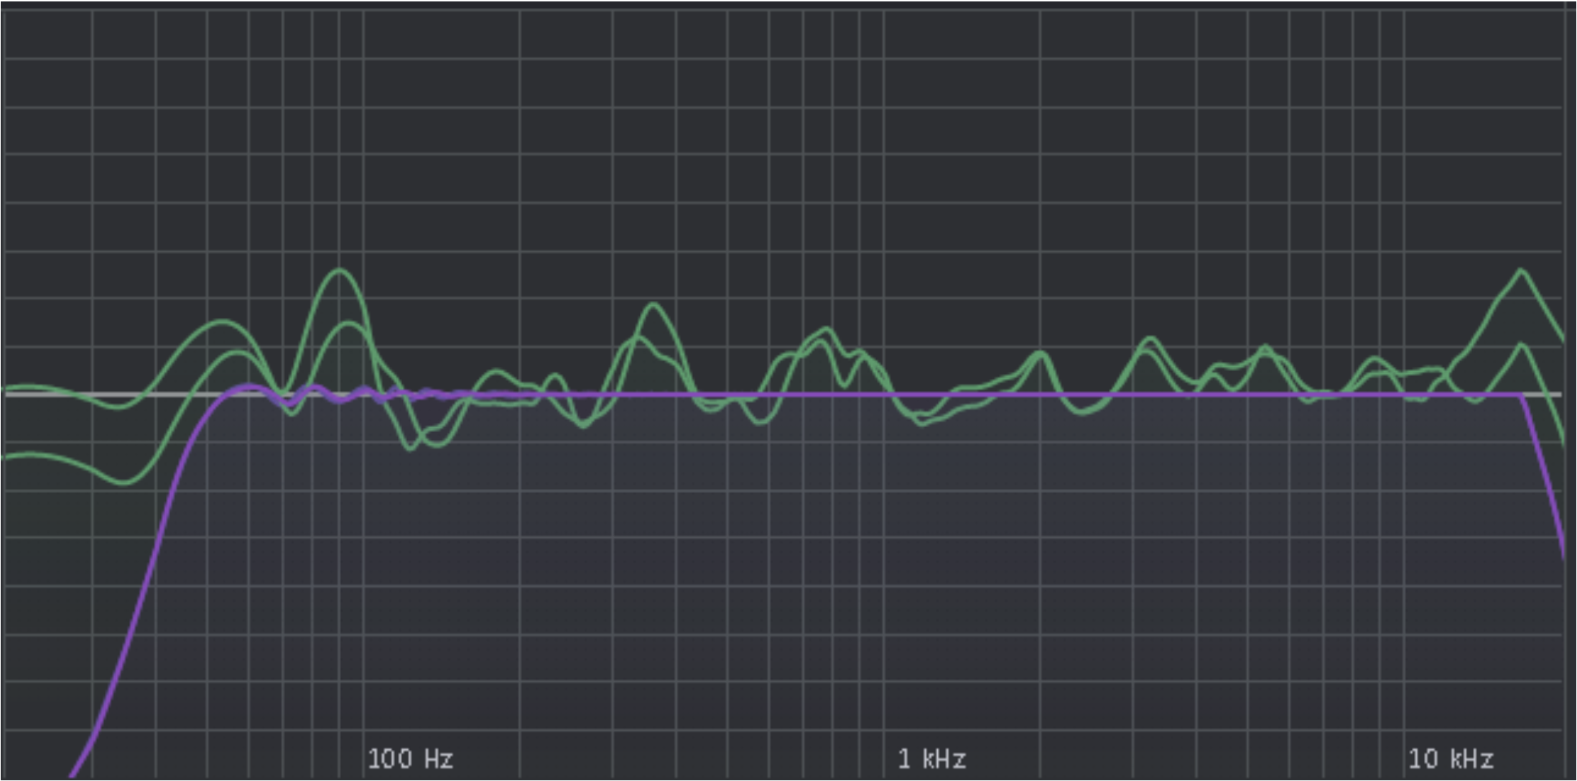Click the lower green curve dip at far left
Image resolution: width=1577 pixels, height=781 pixels.
coord(124,482)
